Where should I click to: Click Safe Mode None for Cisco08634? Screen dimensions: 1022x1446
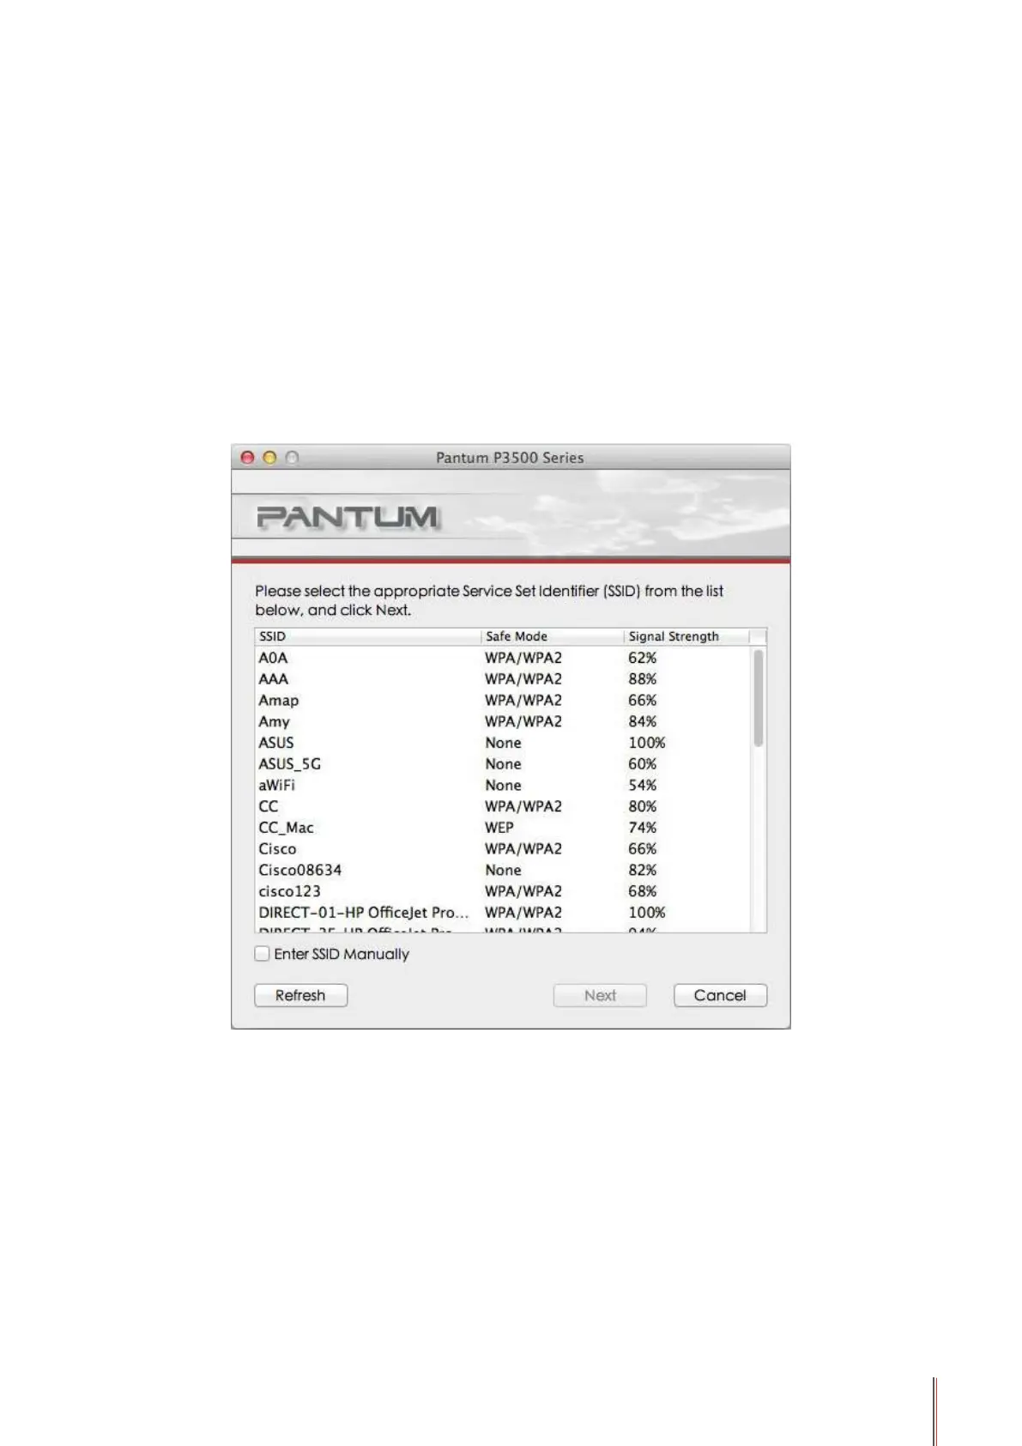[x=503, y=870]
